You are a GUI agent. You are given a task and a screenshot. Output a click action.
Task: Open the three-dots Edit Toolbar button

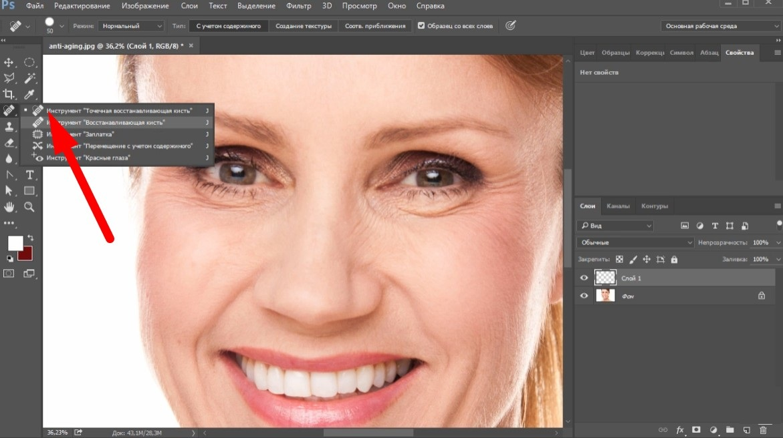tap(9, 223)
